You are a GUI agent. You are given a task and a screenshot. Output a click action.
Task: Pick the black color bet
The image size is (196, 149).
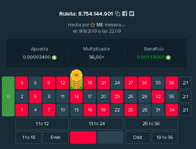pyautogui.click(x=110, y=137)
